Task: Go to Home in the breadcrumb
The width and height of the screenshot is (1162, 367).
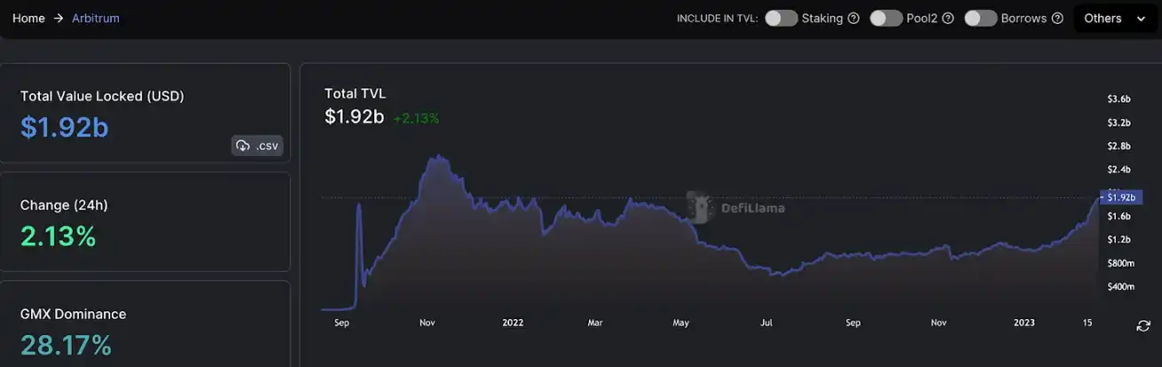Action: click(28, 19)
